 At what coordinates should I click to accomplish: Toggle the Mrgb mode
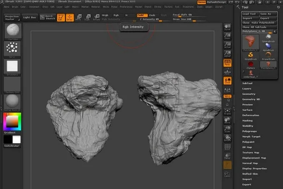(x=105, y=15)
